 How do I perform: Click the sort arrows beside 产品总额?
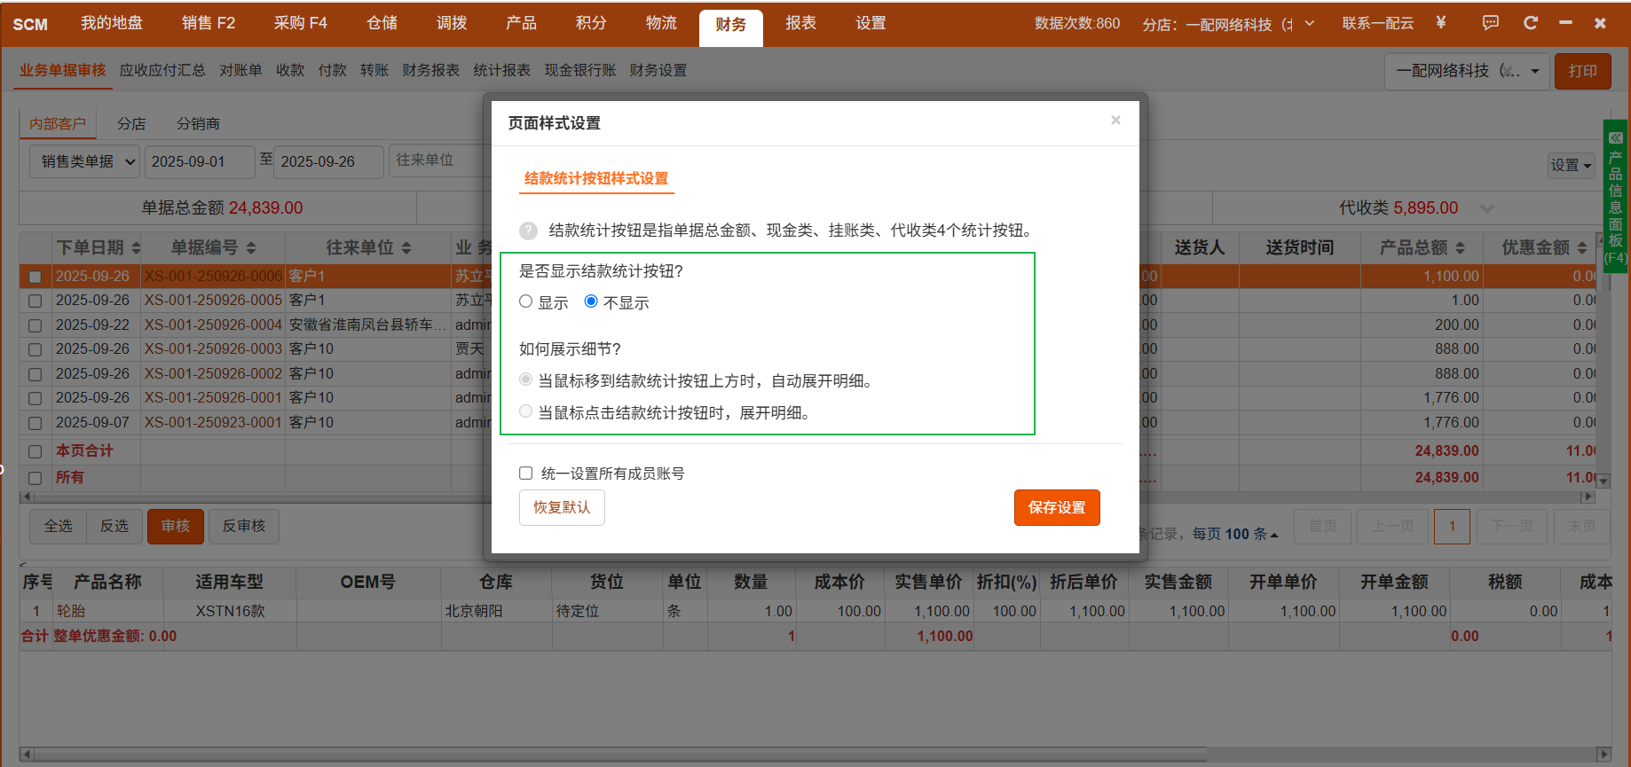coord(1461,248)
